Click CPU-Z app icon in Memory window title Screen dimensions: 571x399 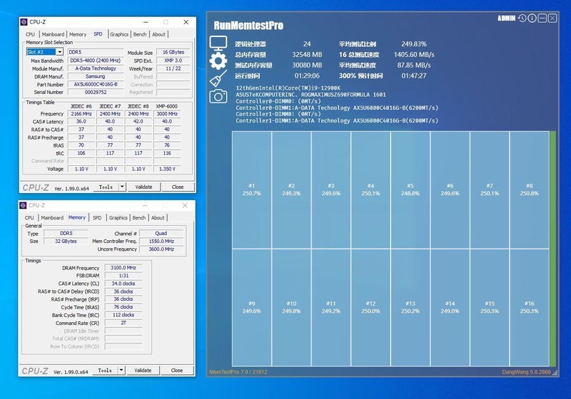[23, 205]
